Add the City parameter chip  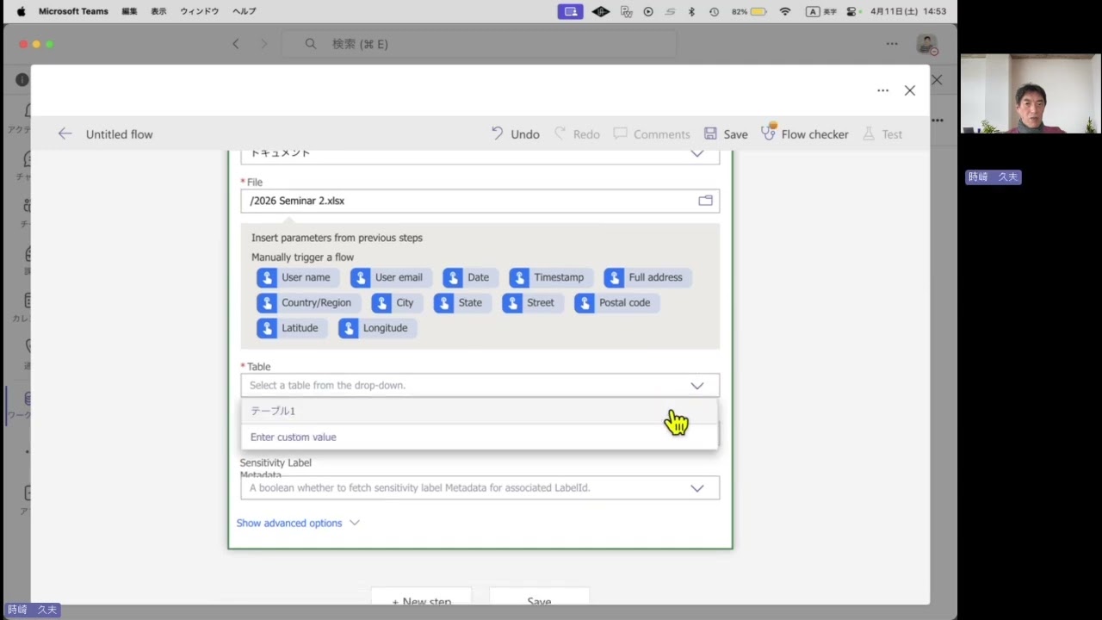(x=397, y=303)
